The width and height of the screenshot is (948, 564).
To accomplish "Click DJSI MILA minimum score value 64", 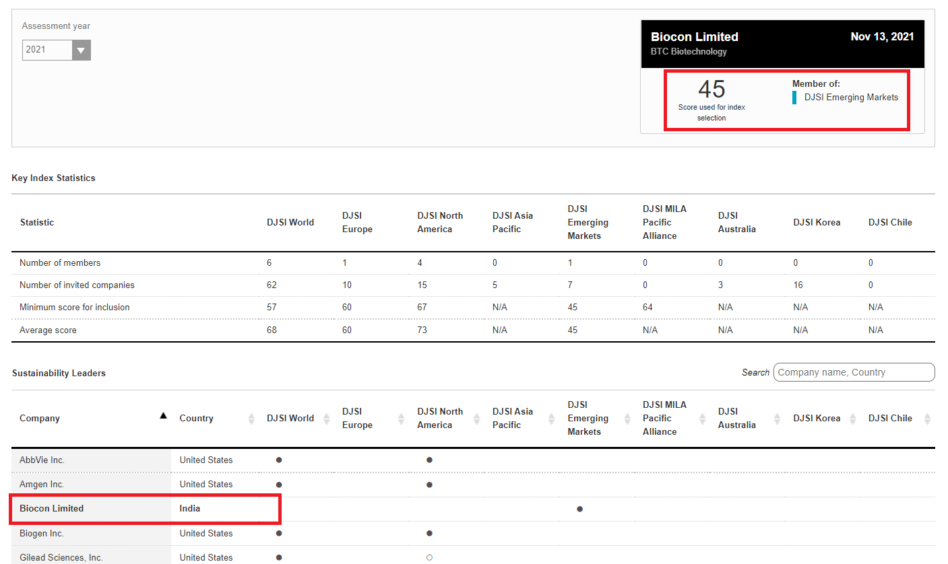I will click(x=647, y=308).
